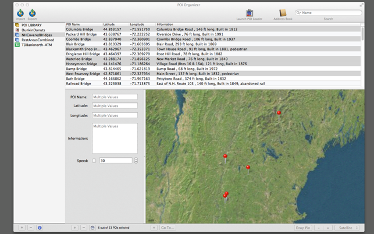Open the Satellite map type dropdown
Viewport: 374px width, 234px height.
pyautogui.click(x=347, y=228)
